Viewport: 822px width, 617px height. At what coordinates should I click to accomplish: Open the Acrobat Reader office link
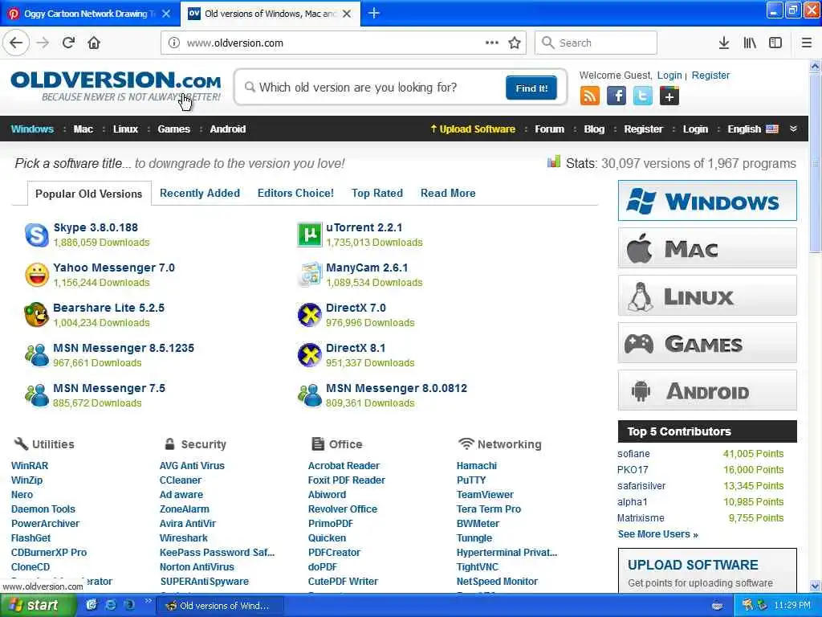pyautogui.click(x=344, y=465)
